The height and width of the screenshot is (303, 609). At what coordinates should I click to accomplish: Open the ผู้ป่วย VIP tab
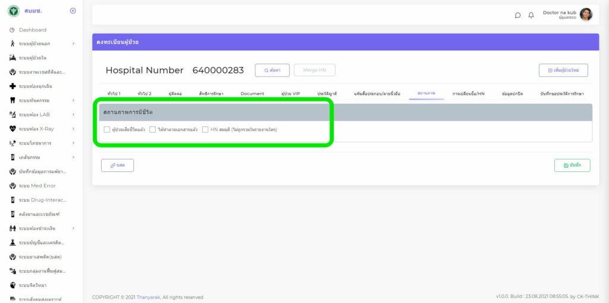pos(290,94)
